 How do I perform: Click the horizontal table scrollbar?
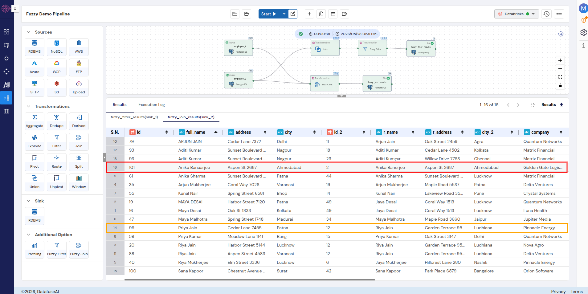tap(250, 280)
